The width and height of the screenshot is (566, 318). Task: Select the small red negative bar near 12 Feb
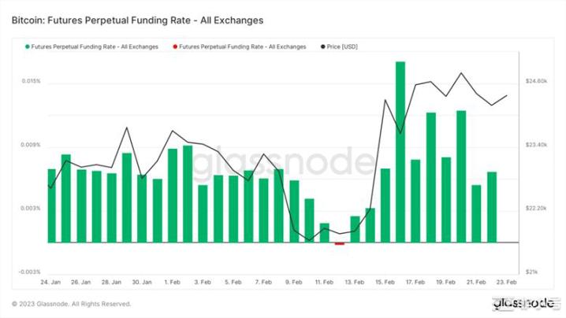340,244
